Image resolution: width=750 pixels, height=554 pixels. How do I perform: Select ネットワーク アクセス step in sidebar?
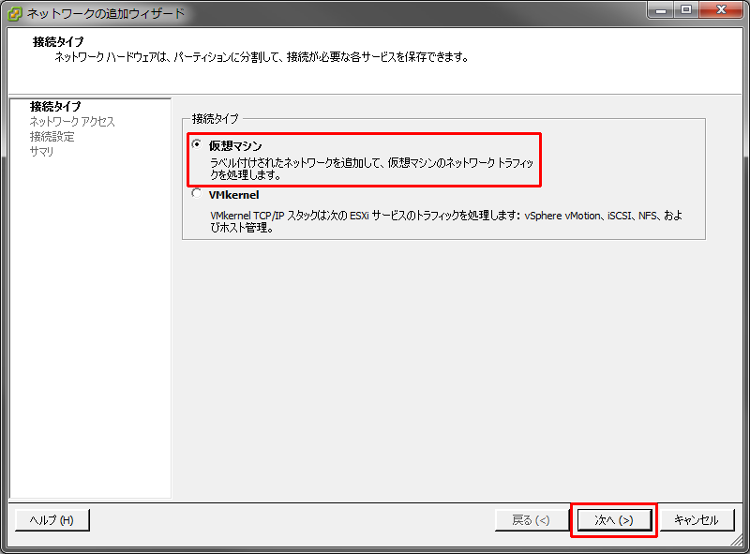72,122
